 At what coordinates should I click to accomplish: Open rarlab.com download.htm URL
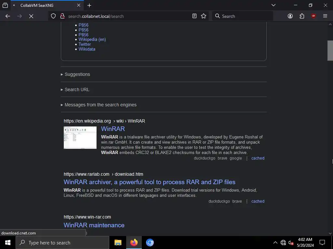(x=103, y=174)
